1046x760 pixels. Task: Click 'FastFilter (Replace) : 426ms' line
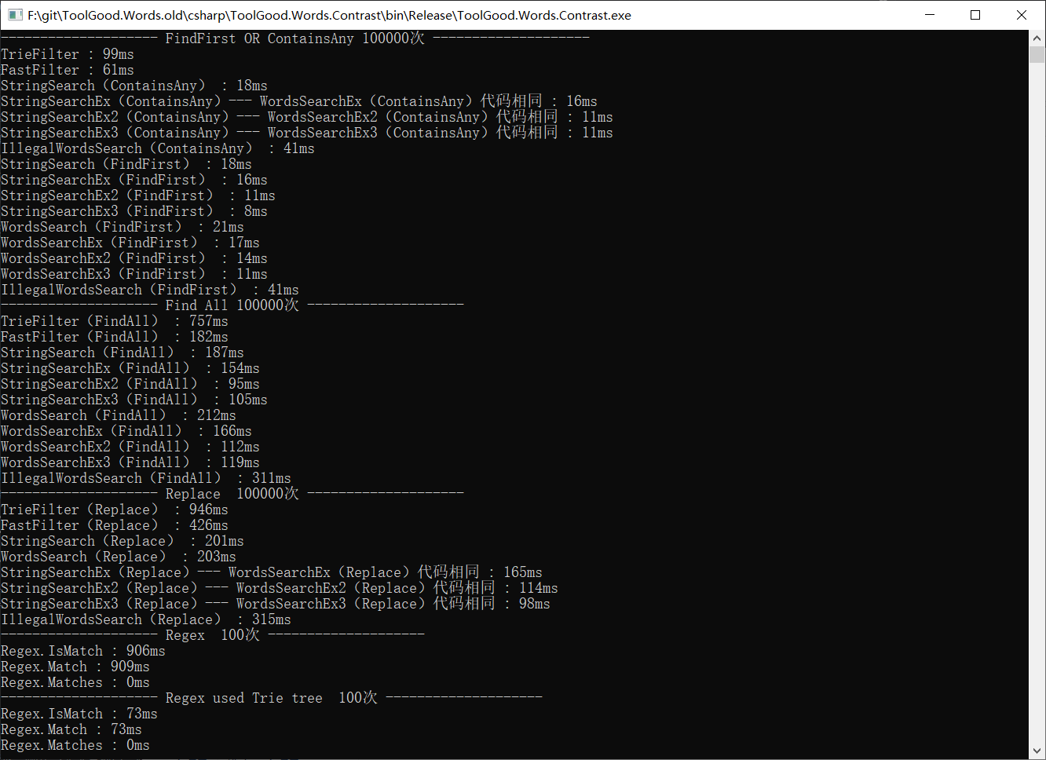(115, 525)
